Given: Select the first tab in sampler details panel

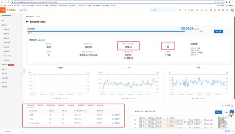Looking at the screenshot, I should 31,105.
